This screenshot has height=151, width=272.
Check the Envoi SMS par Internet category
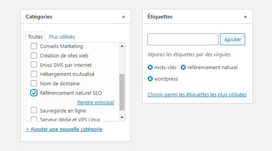(34, 65)
